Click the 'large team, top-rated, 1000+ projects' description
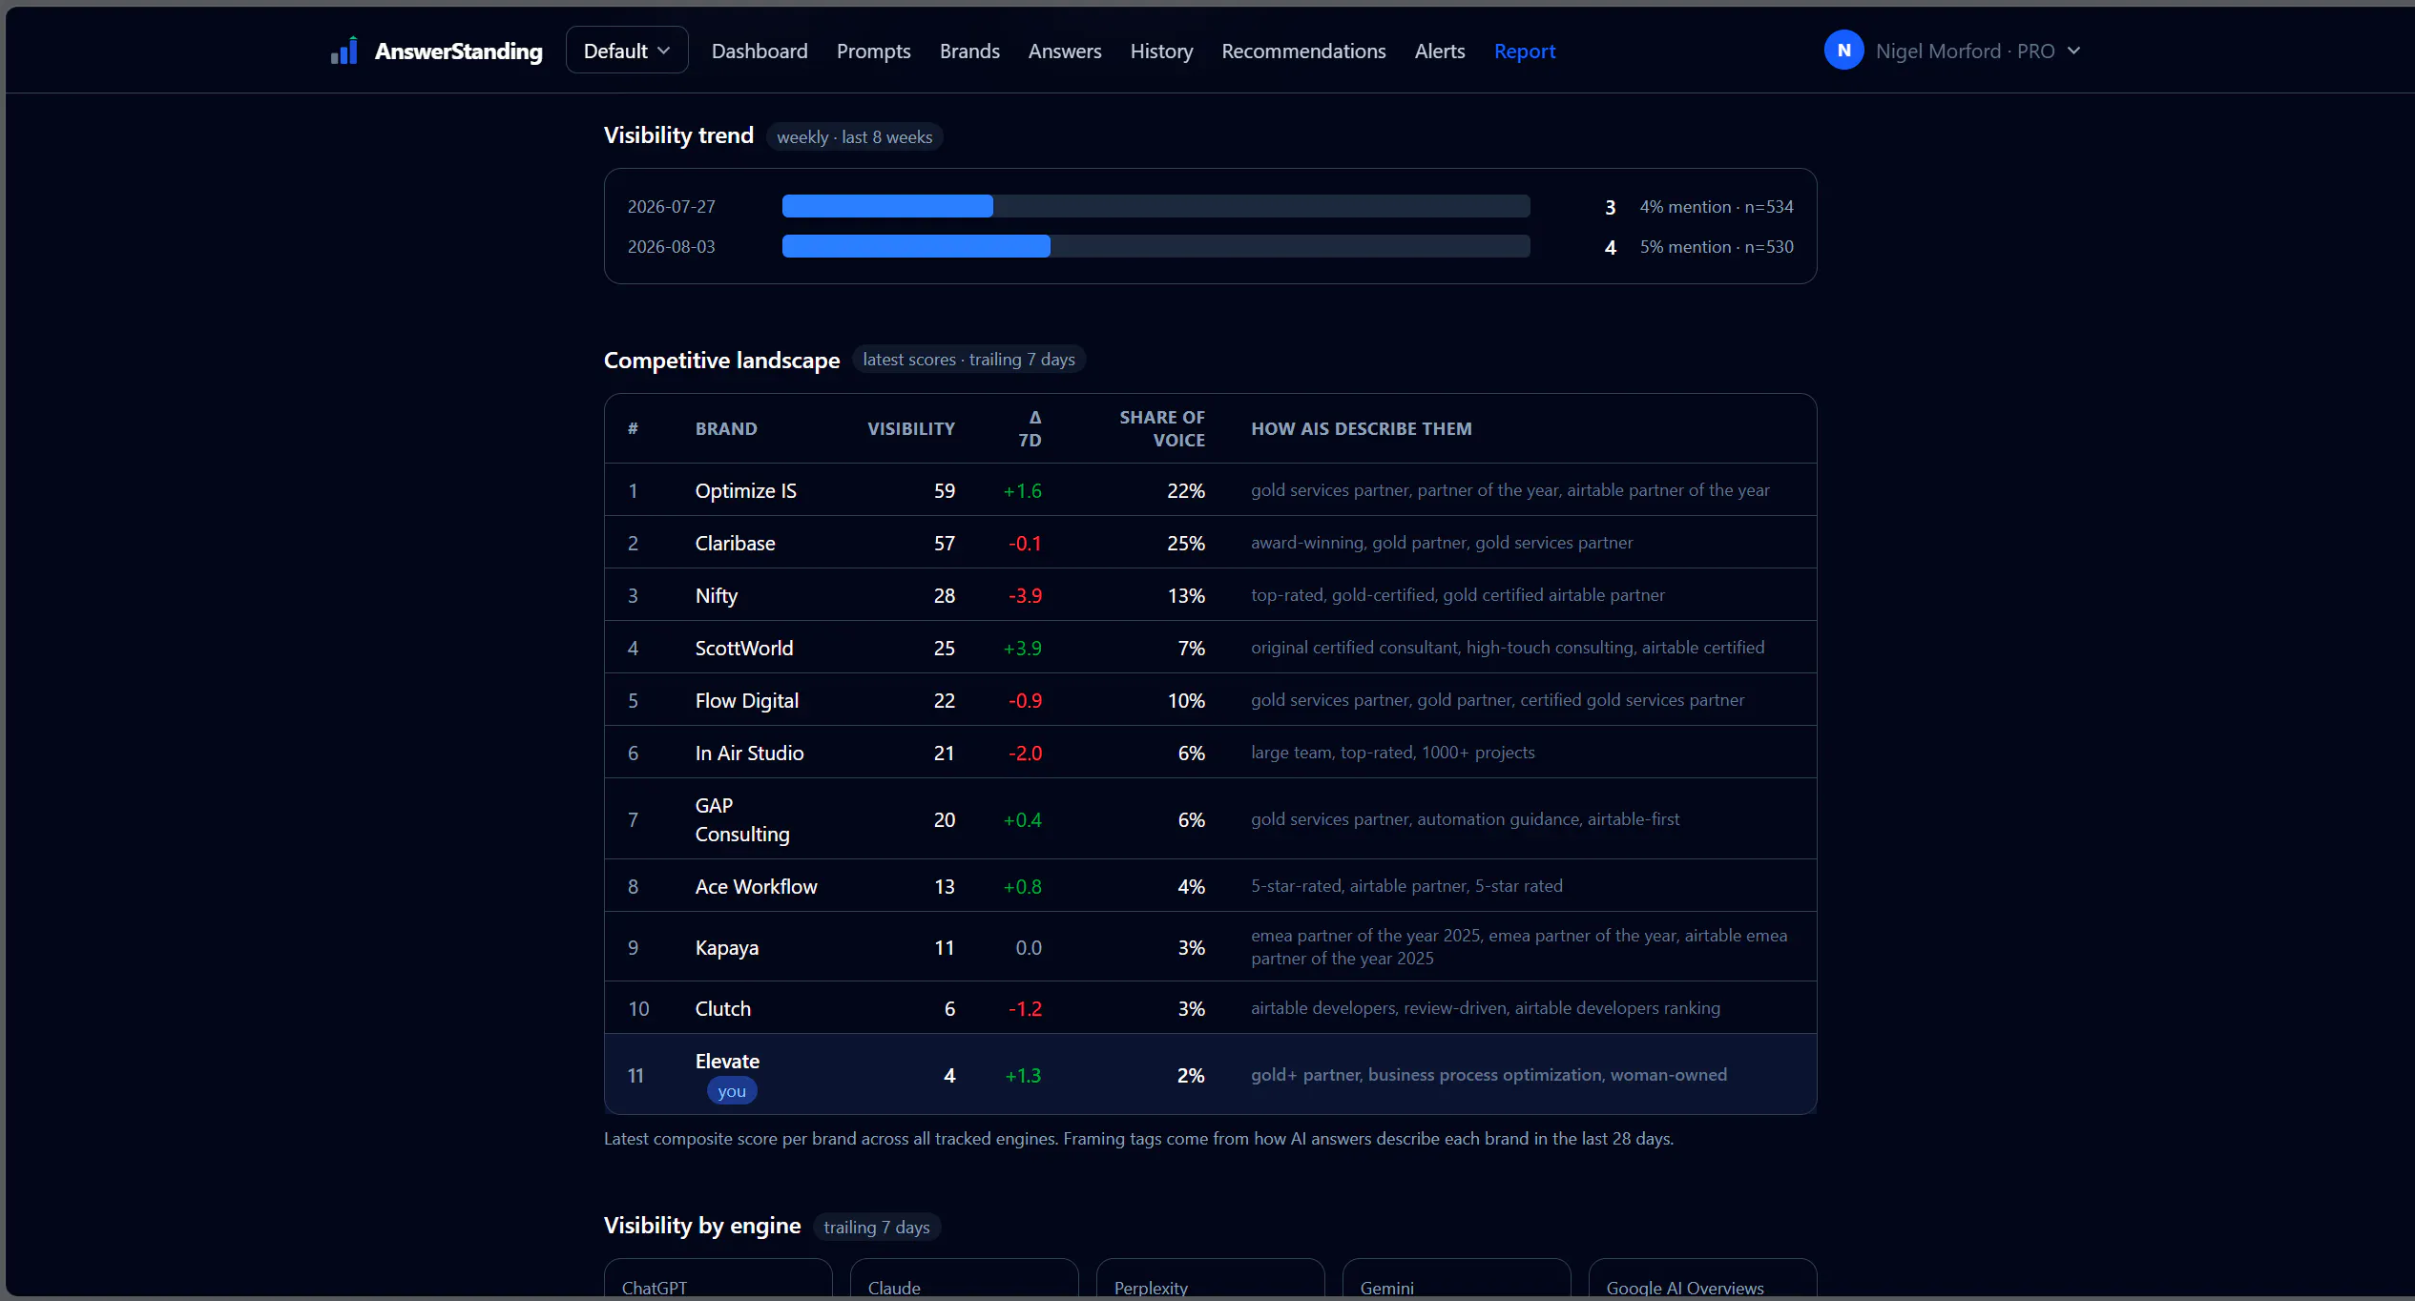The width and height of the screenshot is (2415, 1301). click(1392, 752)
